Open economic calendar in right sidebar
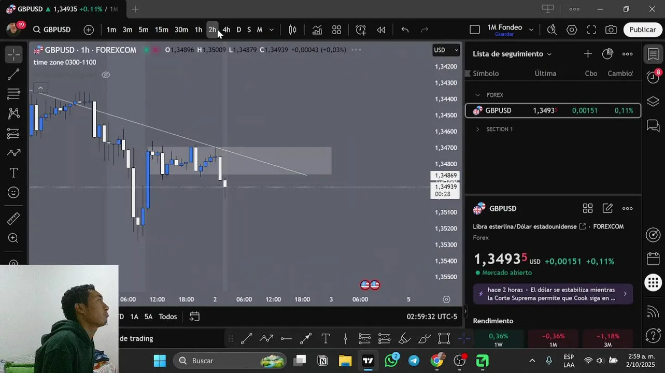The width and height of the screenshot is (665, 373). coord(653,259)
